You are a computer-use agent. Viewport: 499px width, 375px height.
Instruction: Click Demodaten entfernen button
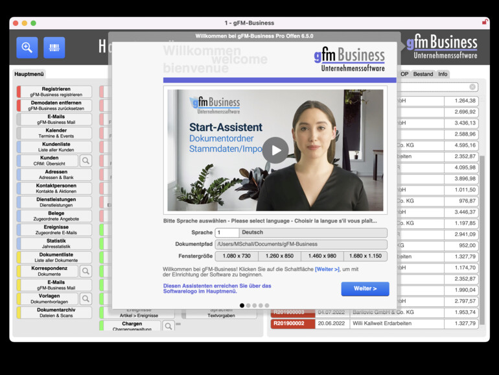tap(54, 106)
